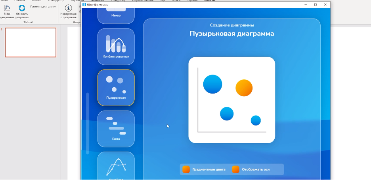The image size is (371, 180).
Task: Choose the line chart card below Ганта
Action: click(x=116, y=166)
